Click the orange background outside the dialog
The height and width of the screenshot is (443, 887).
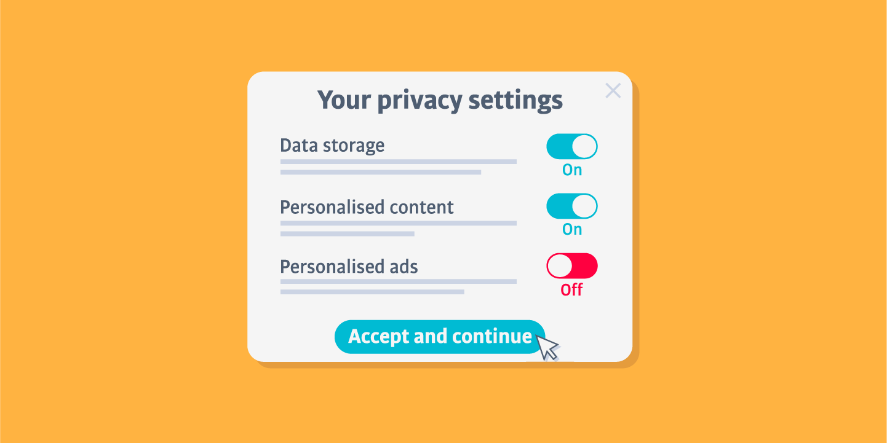point(123,221)
